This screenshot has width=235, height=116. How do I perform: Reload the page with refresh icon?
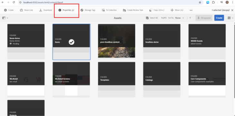tap(14, 2)
